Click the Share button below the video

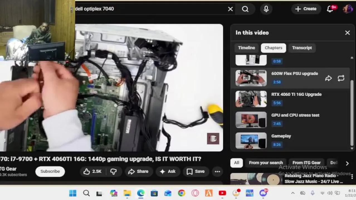pyautogui.click(x=138, y=171)
